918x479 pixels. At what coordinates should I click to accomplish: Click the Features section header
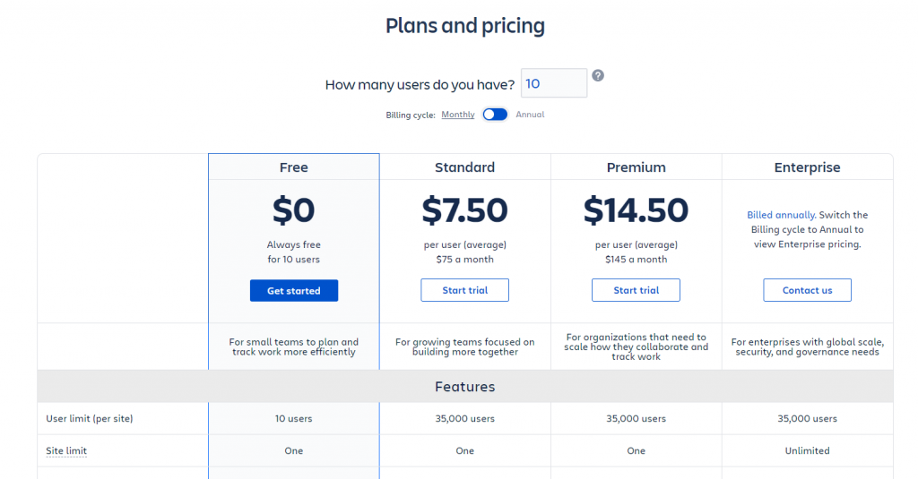465,387
